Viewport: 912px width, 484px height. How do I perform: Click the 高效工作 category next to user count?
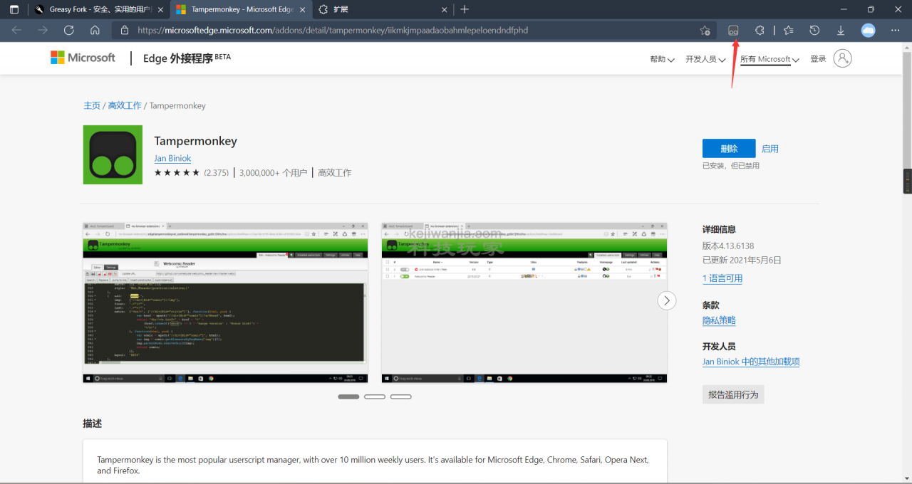335,172
